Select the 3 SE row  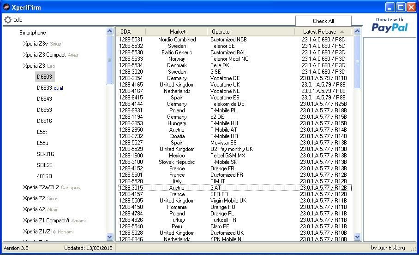[234, 72]
